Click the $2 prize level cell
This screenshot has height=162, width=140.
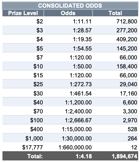click(23, 21)
